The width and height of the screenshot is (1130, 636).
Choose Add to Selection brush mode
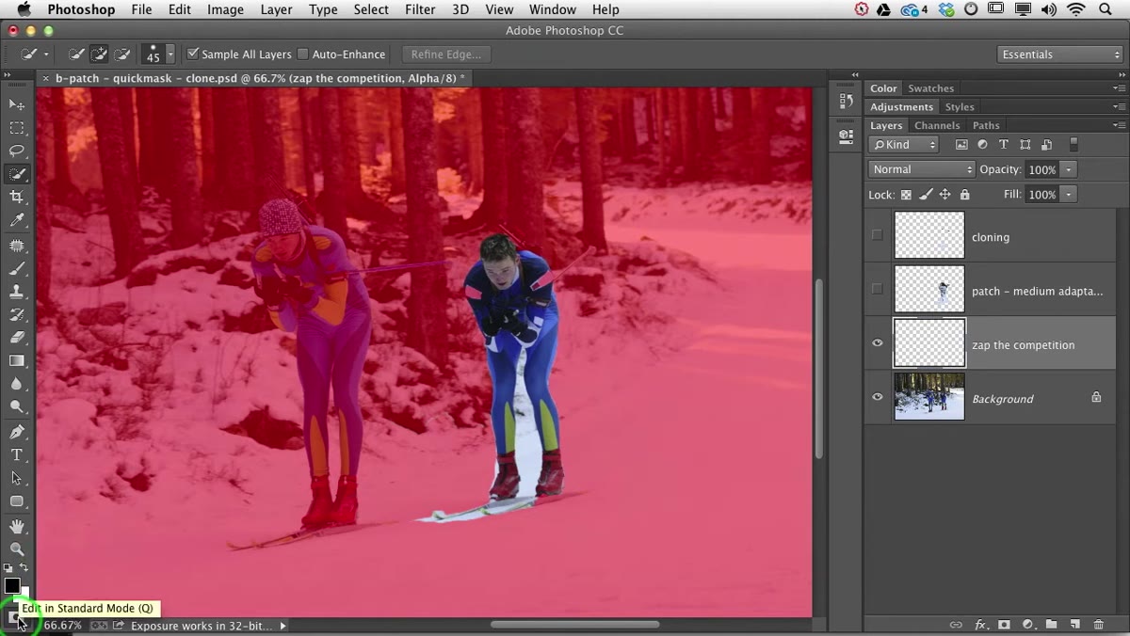pyautogui.click(x=99, y=55)
